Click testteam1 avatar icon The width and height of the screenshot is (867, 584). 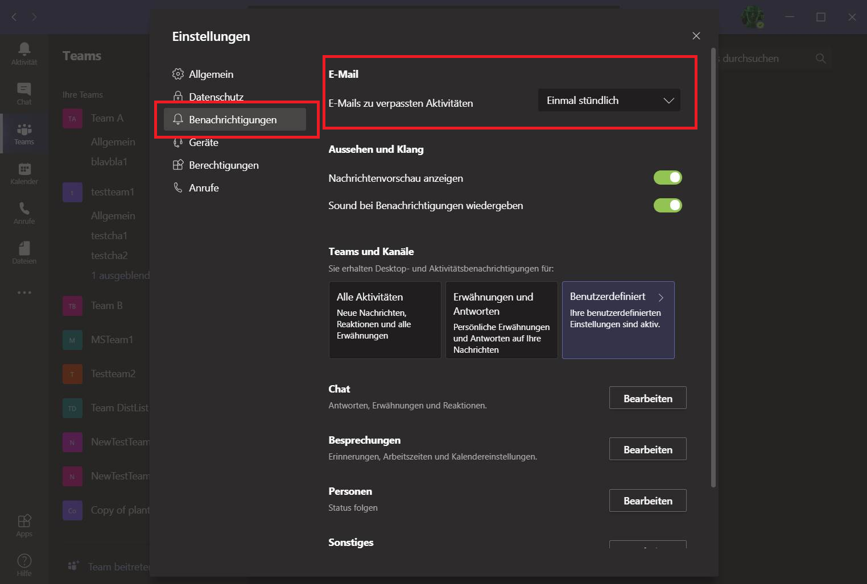click(x=72, y=193)
